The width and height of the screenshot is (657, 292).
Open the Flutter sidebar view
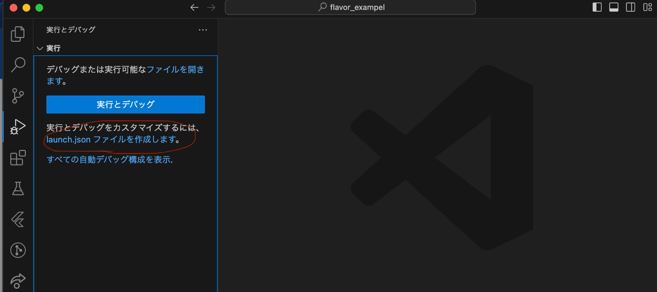pos(18,219)
